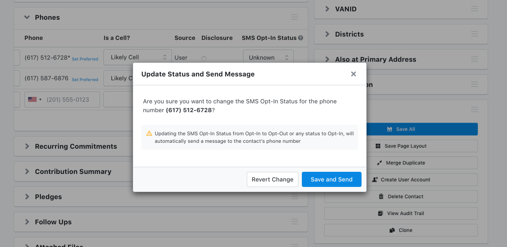
Task: Click the Save and Send button
Action: click(x=332, y=179)
